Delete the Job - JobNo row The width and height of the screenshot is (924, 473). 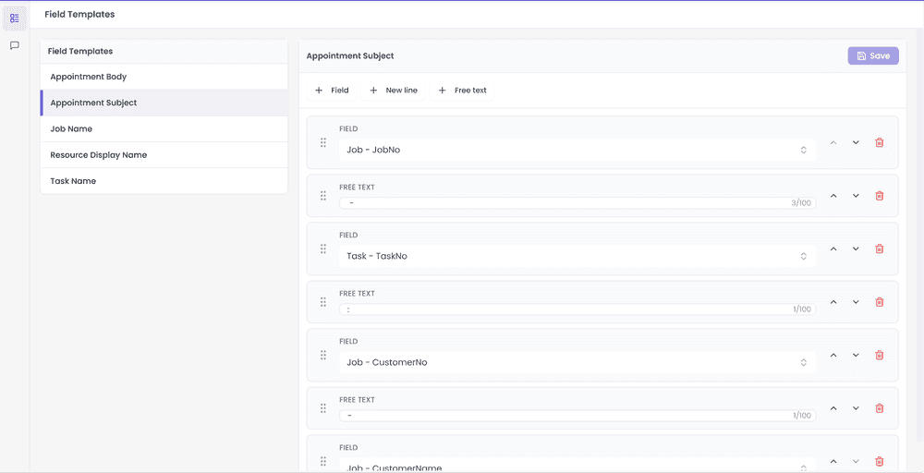point(880,142)
